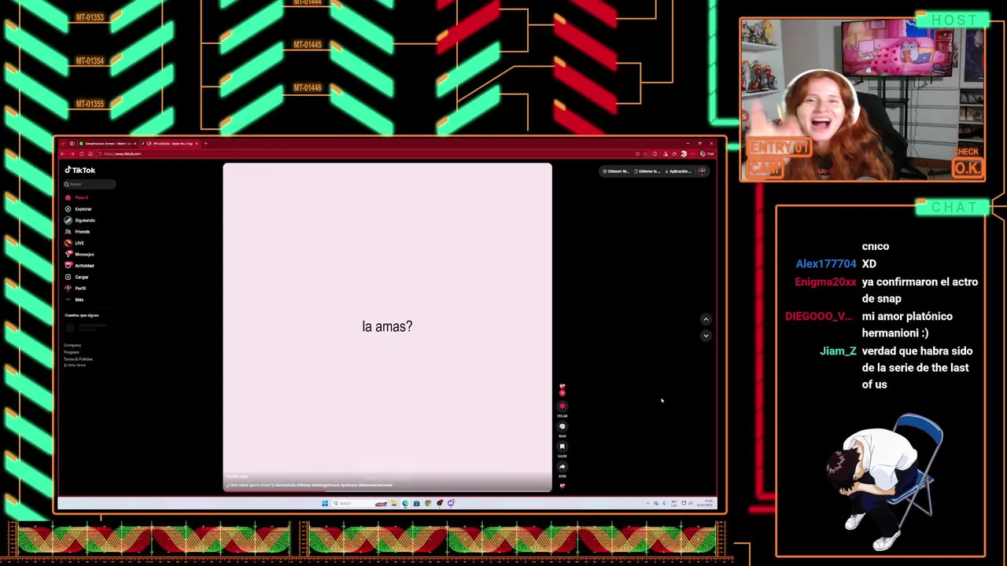The width and height of the screenshot is (1007, 566).
Task: Like the TikTok video with heart
Action: (562, 406)
